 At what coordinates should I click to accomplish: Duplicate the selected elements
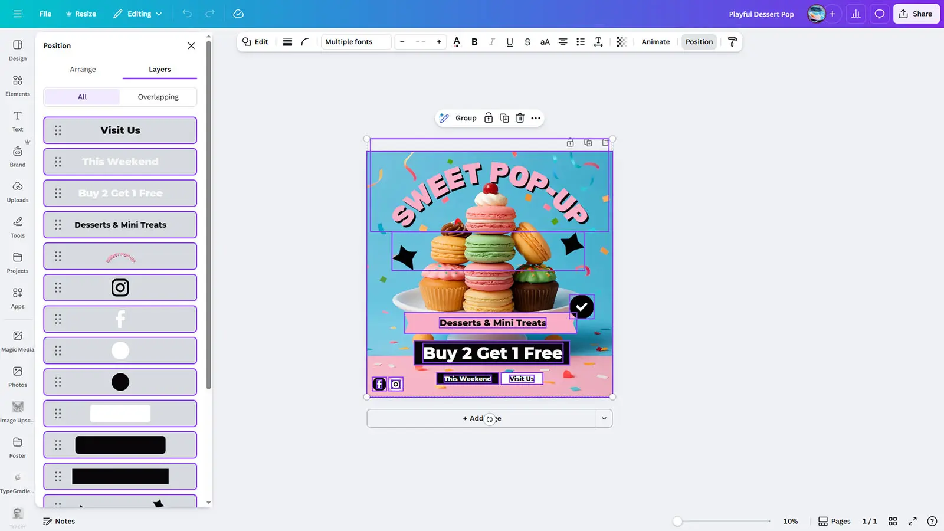[504, 118]
